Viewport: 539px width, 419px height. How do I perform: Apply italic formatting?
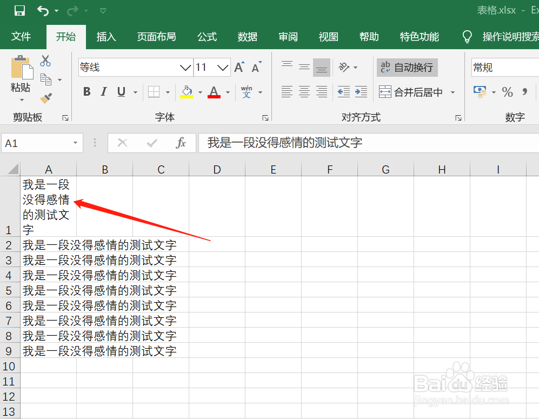103,91
